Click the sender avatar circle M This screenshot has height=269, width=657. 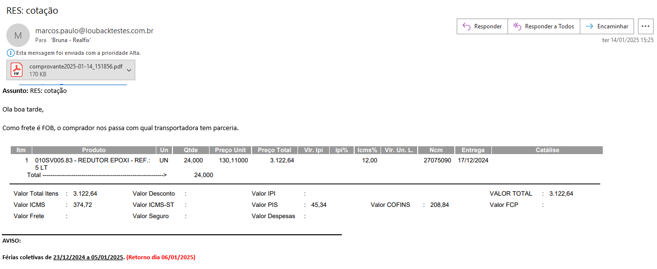pos(18,35)
